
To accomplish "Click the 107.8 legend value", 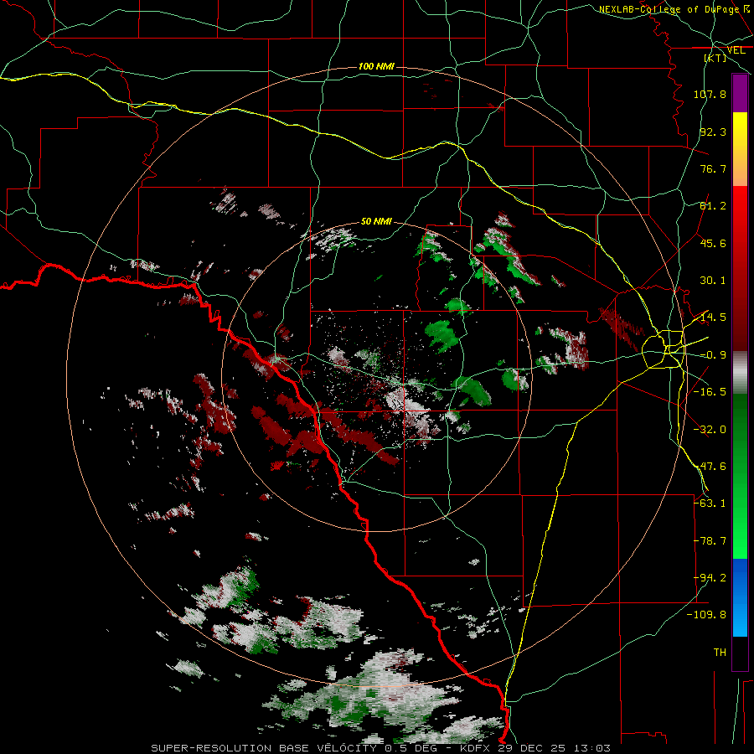I will pyautogui.click(x=710, y=94).
